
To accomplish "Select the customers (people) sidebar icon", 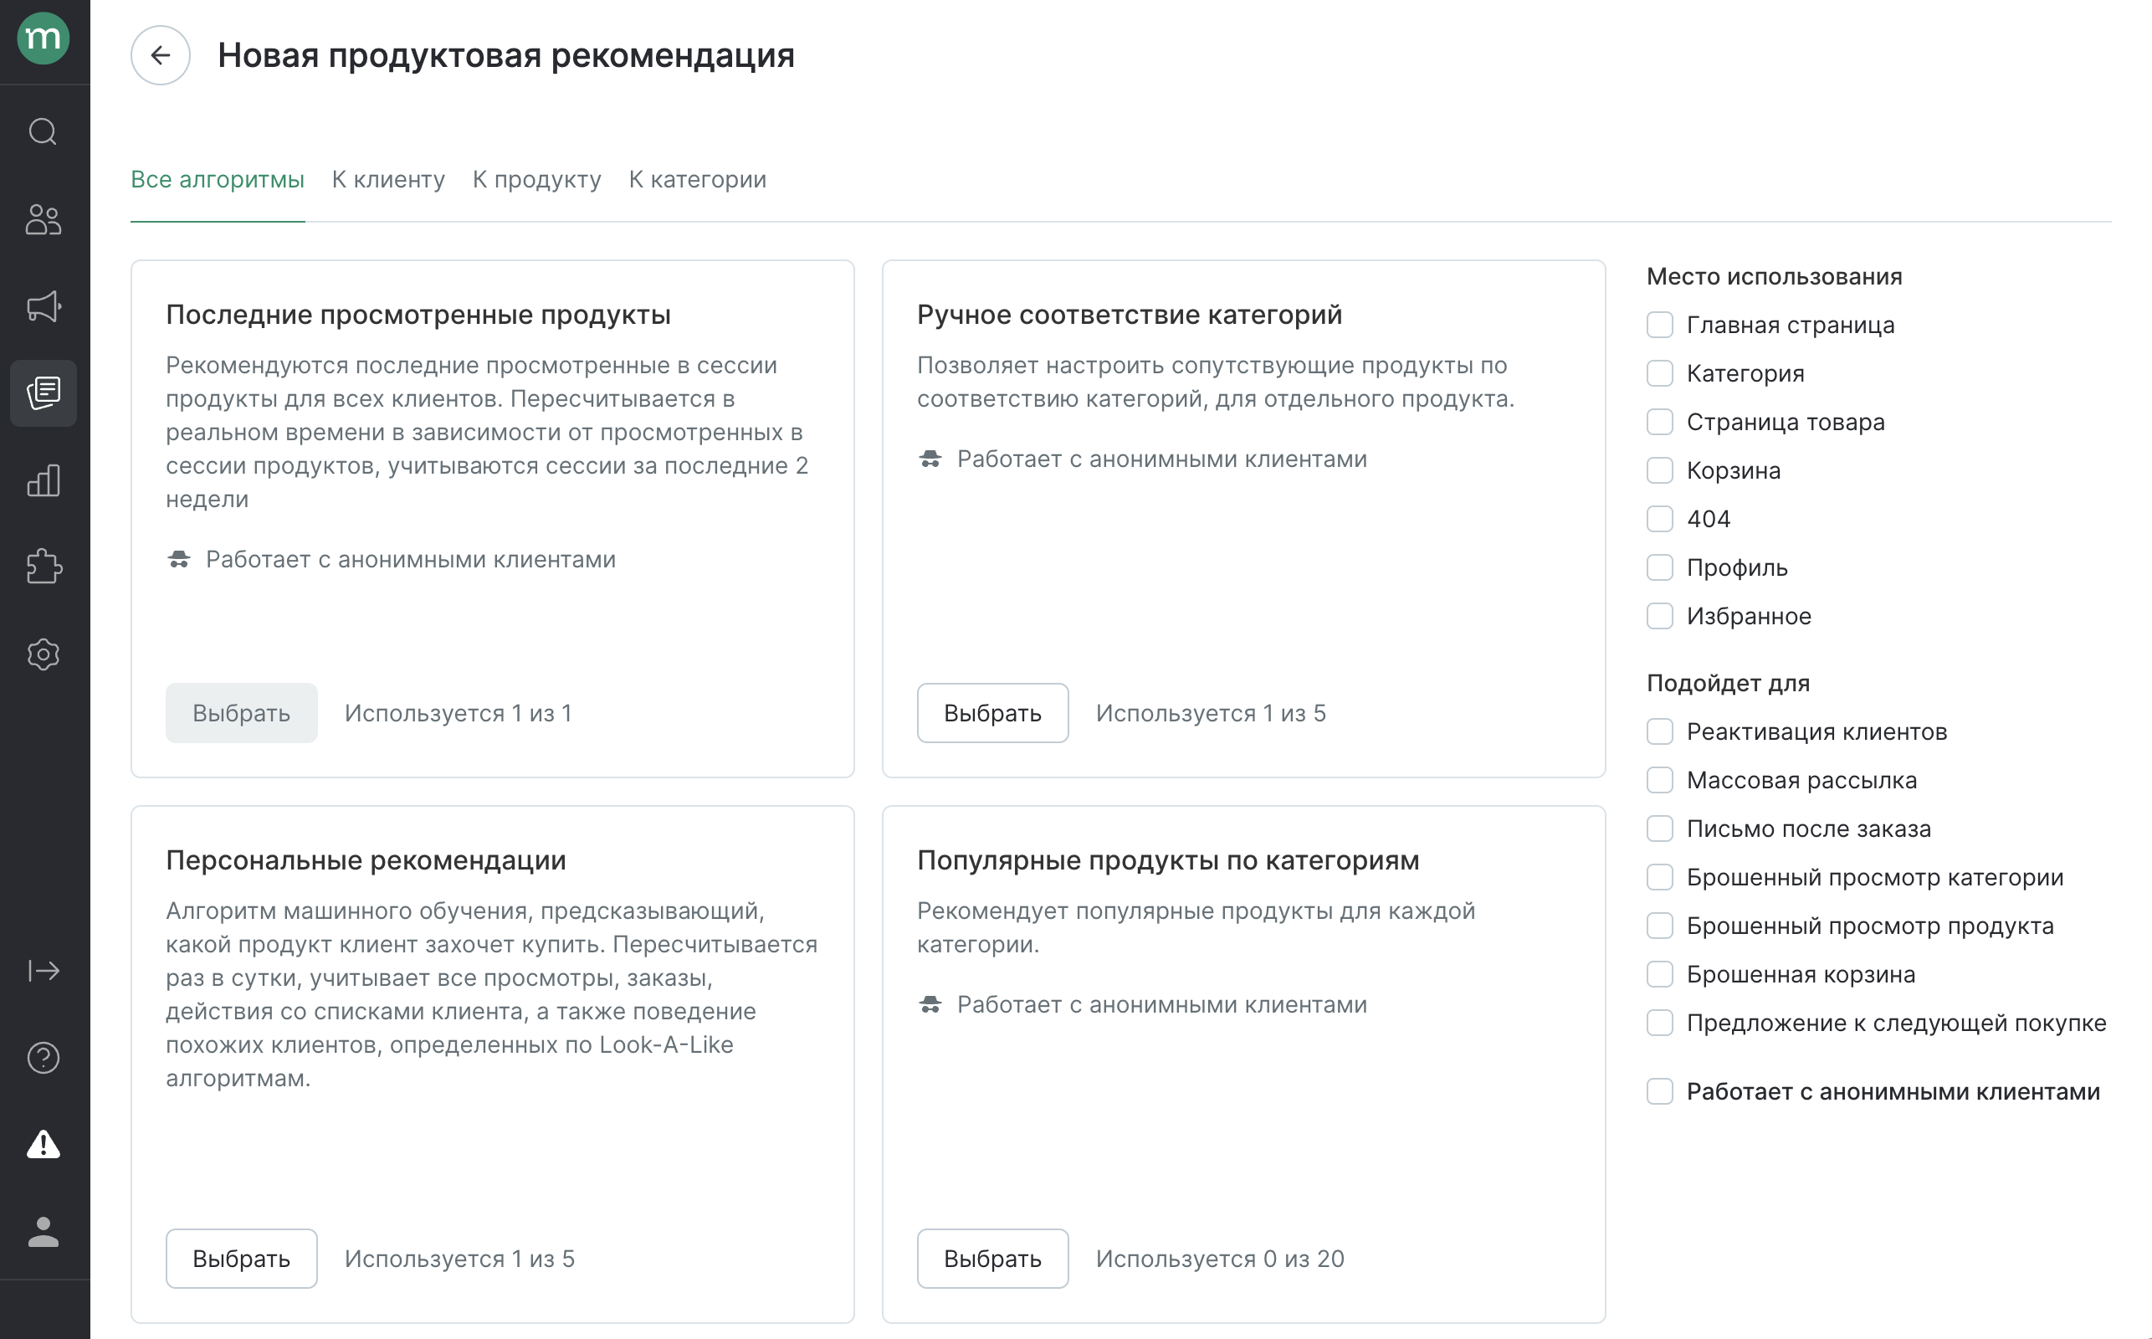I will [43, 219].
